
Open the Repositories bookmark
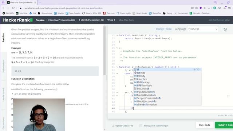[x=45, y=13]
